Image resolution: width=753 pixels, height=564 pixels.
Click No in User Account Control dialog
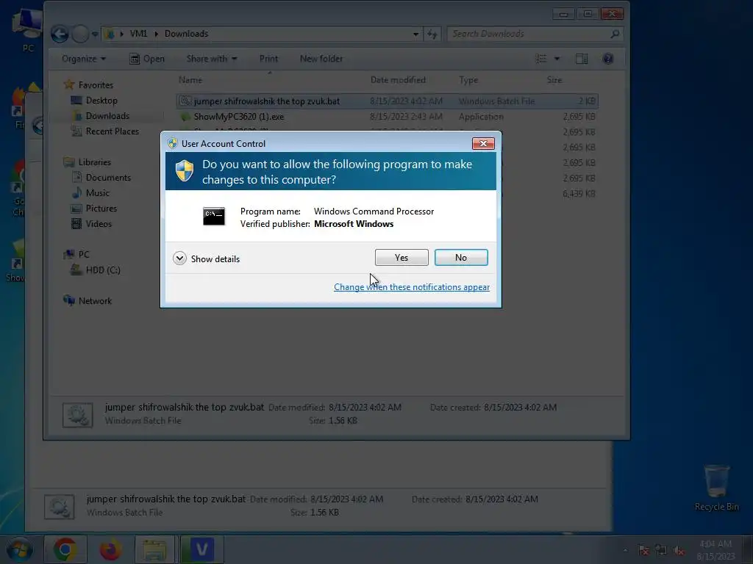pyautogui.click(x=461, y=258)
